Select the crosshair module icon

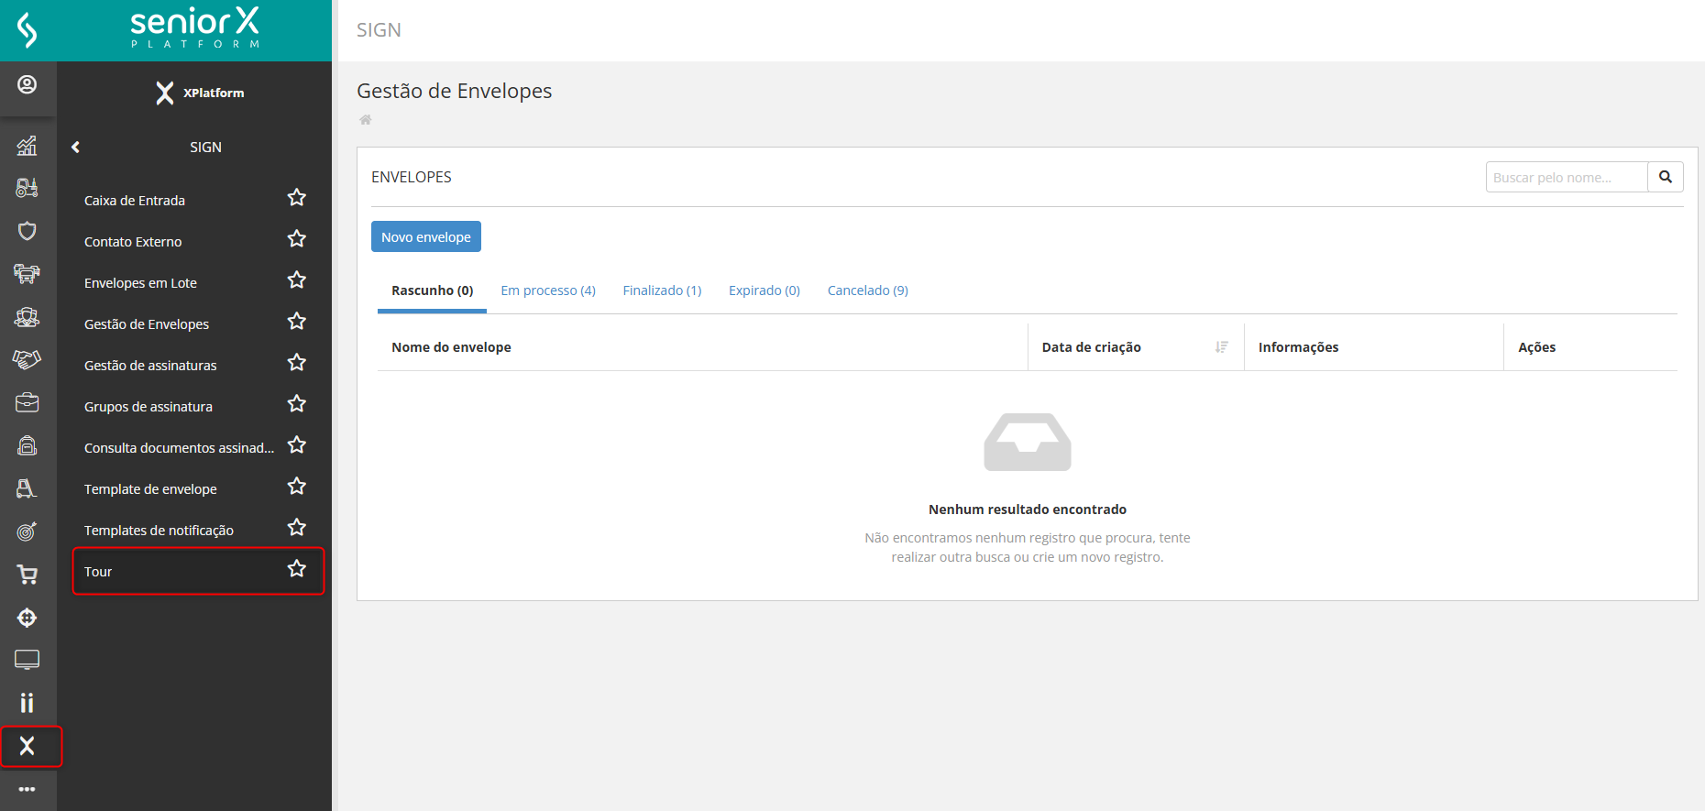pos(27,618)
